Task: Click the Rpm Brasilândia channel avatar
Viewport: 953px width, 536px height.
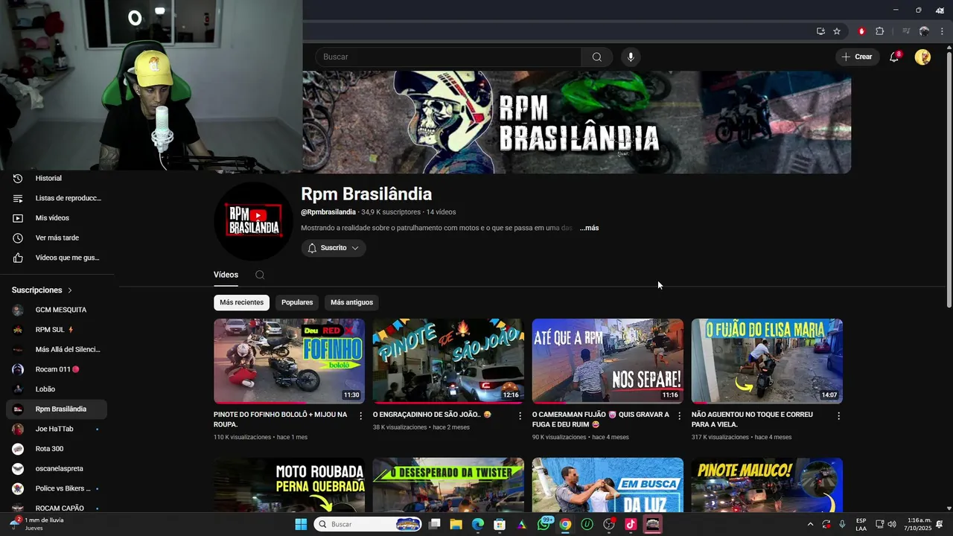Action: coord(253,221)
